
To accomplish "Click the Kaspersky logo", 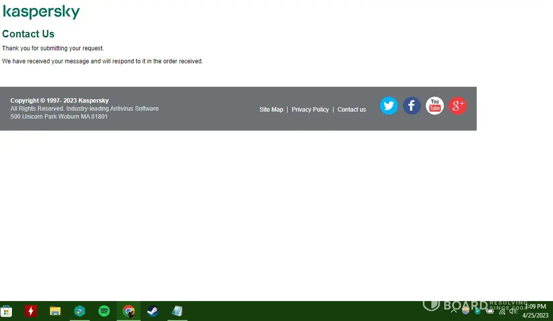I will tap(41, 12).
